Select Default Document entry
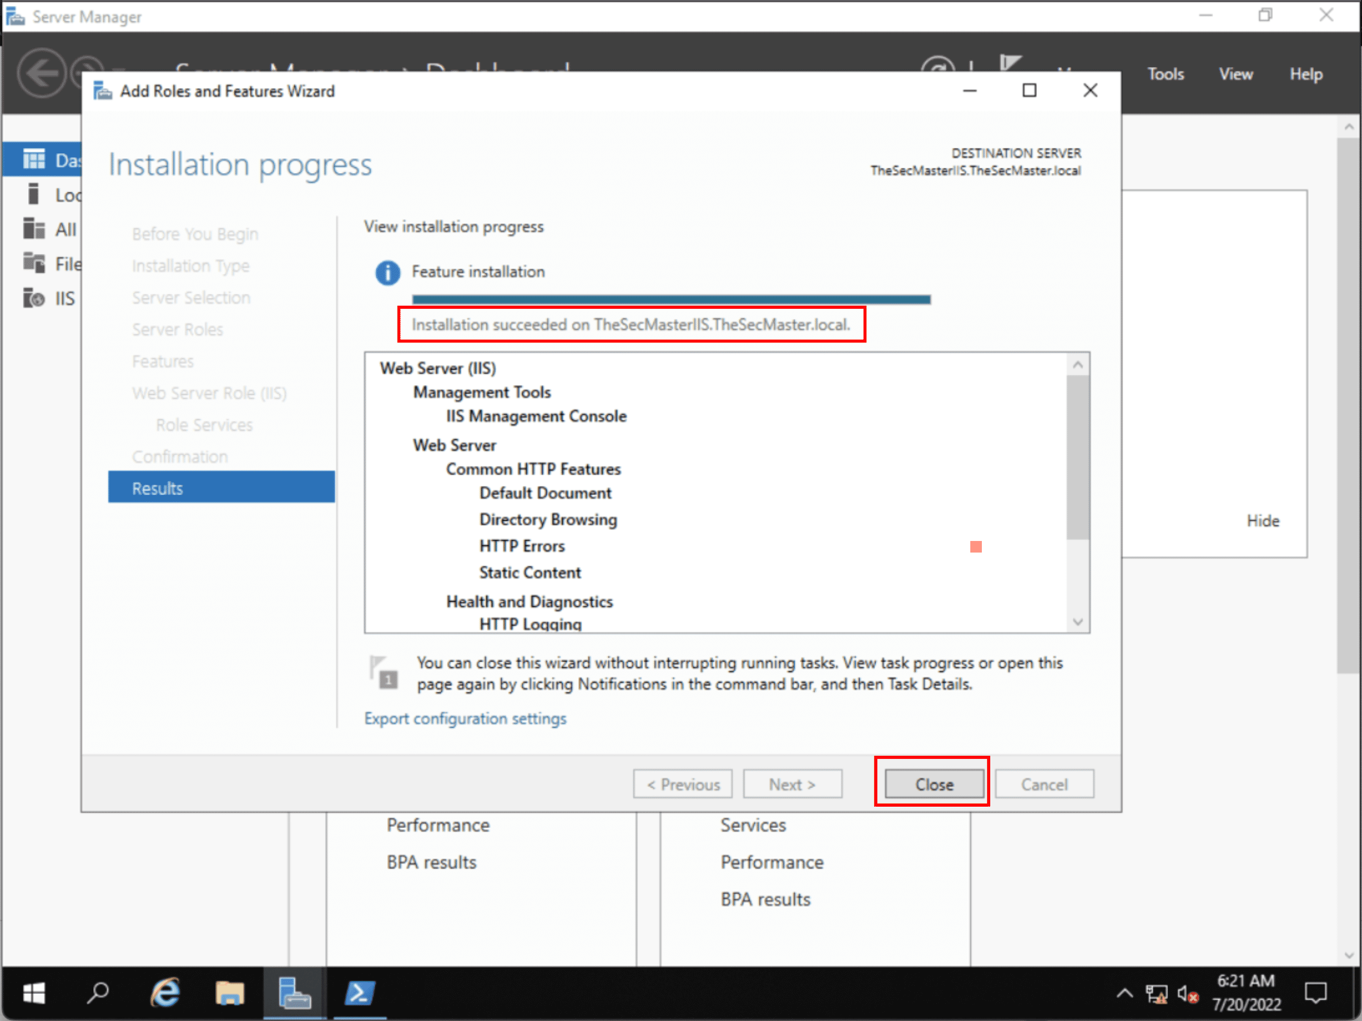1362x1021 pixels. 545,493
